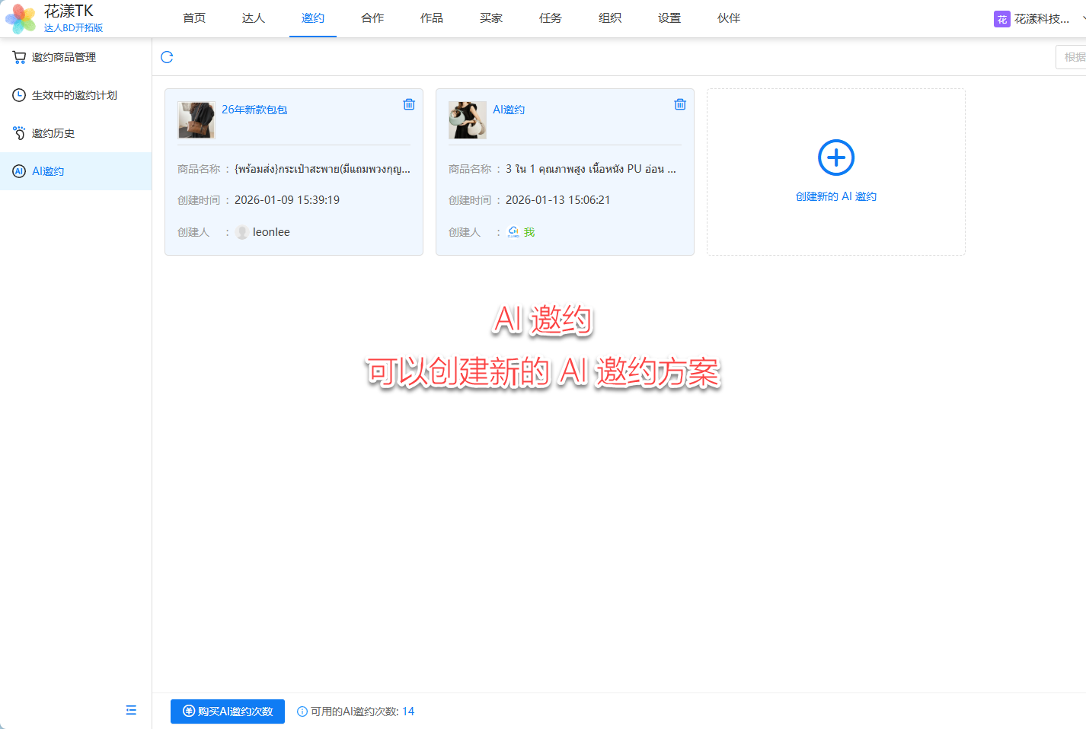The height and width of the screenshot is (729, 1086).
Task: Delete the 26年新款包包 invitation card
Action: tap(409, 104)
